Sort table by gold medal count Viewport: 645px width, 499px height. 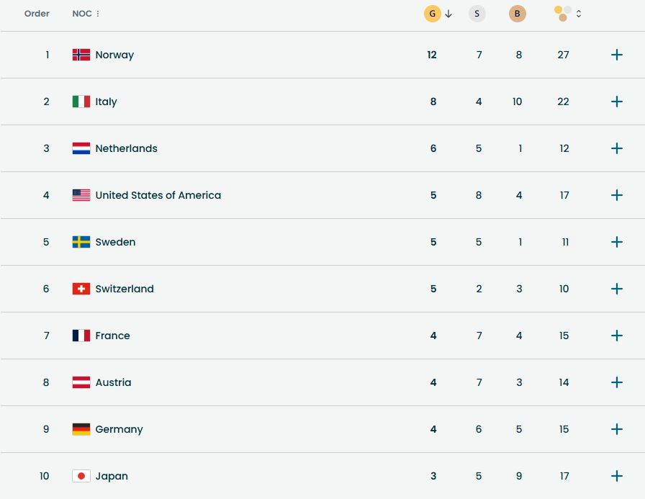click(x=433, y=14)
